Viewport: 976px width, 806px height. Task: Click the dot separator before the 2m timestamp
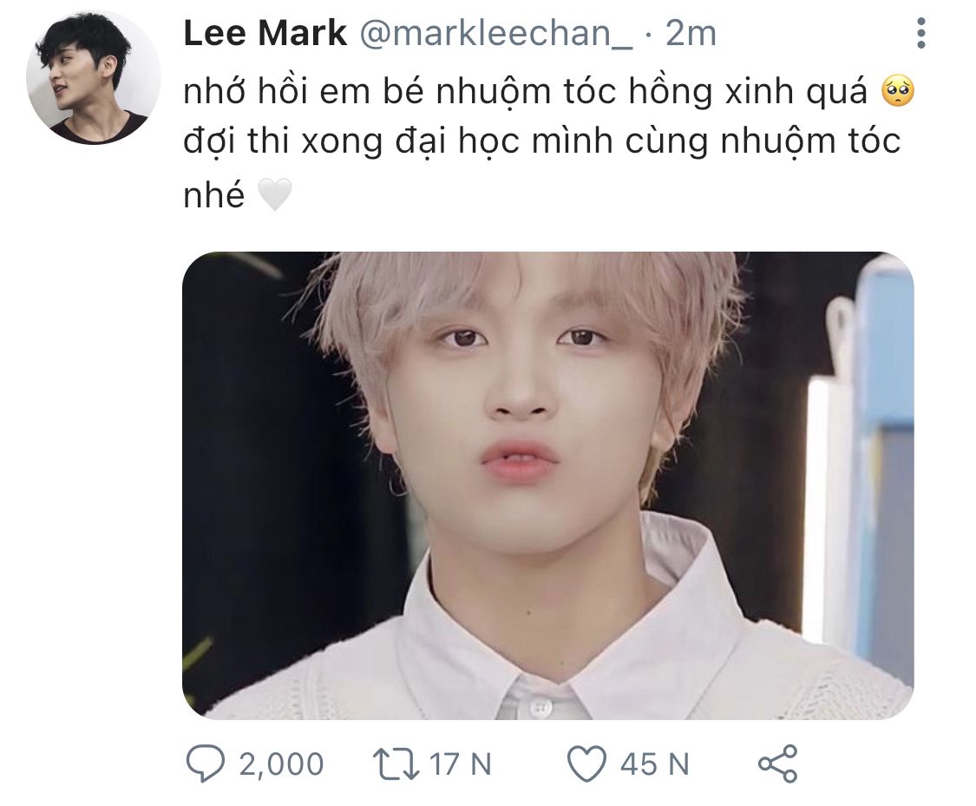[x=649, y=36]
